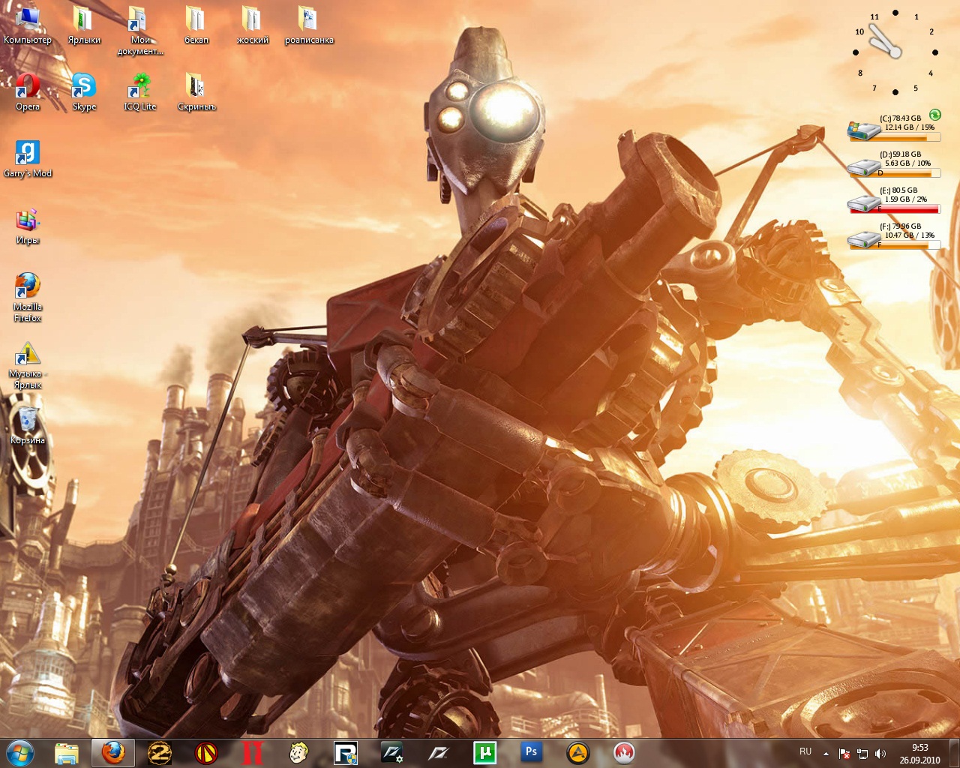The image size is (960, 768).
Task: Launch Photoshop from the taskbar
Action: coord(532,753)
